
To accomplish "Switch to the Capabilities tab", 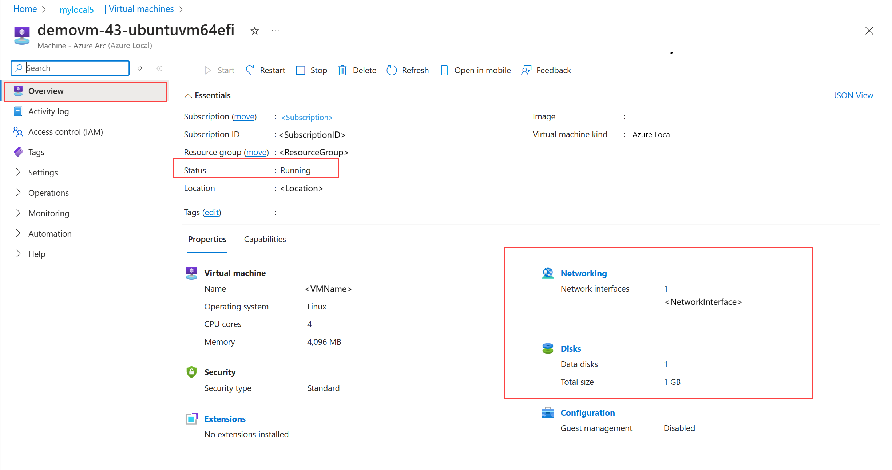I will (x=265, y=239).
